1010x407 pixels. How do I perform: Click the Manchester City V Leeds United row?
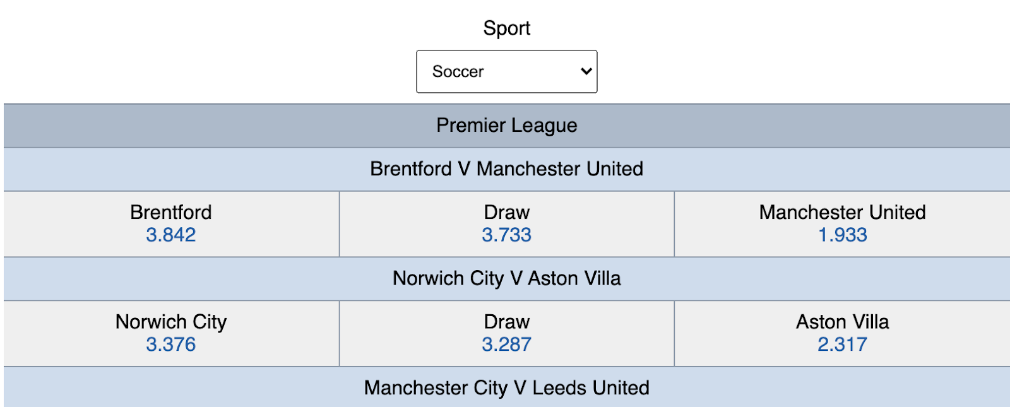tap(507, 387)
